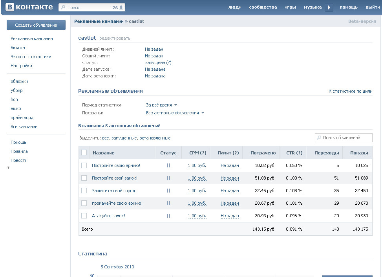Open the Все активные объявления dropdown
The height and width of the screenshot is (277, 382).
pyautogui.click(x=175, y=113)
